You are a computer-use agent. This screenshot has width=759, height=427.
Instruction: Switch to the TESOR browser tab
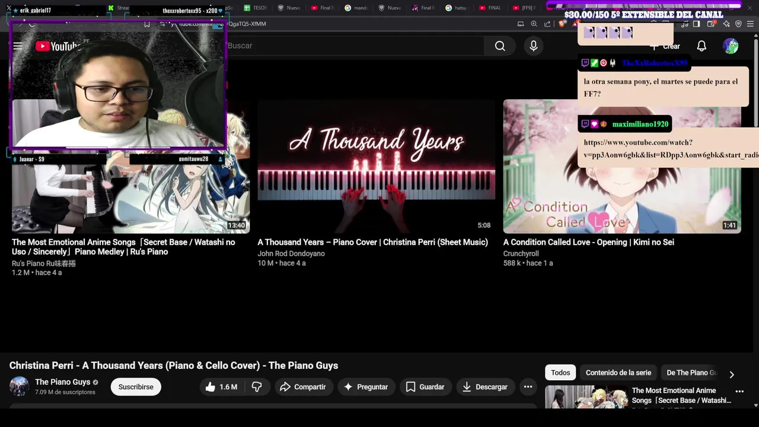[x=256, y=8]
